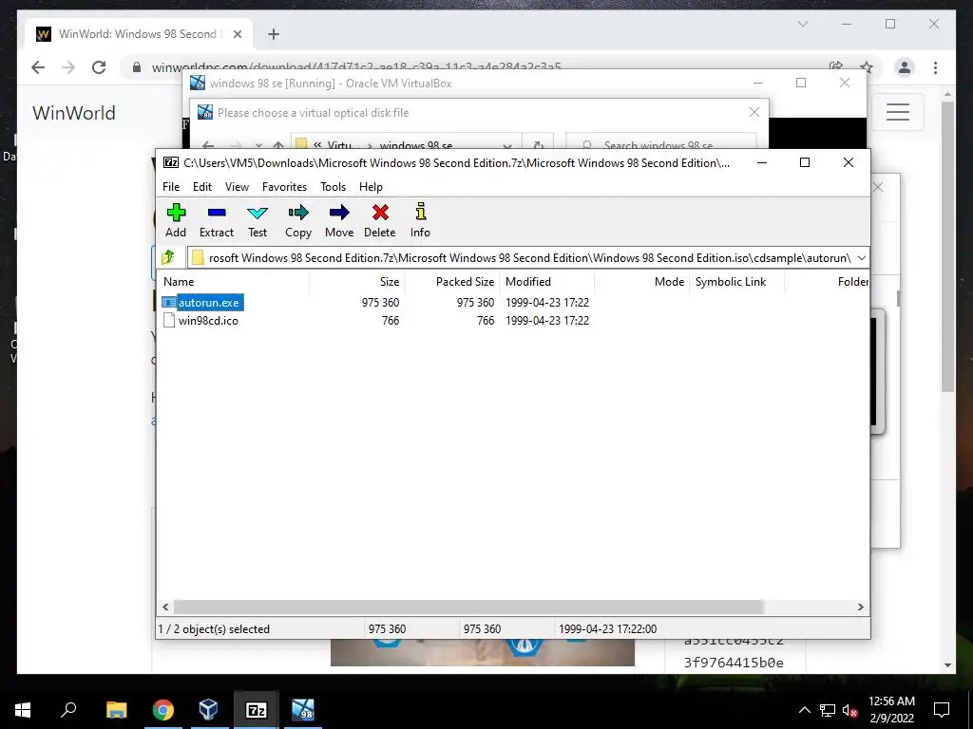Open Chrome profile avatar
Screen dimensions: 973x729
tap(905, 67)
